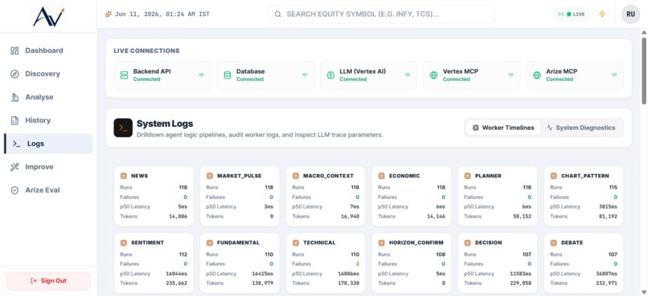Open the Improve section
Screen dimensions: 648x296
[x=48, y=167]
